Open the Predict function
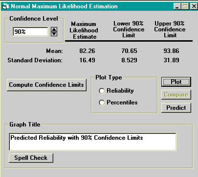Viewport: 198px width, 177px height. [x=176, y=108]
